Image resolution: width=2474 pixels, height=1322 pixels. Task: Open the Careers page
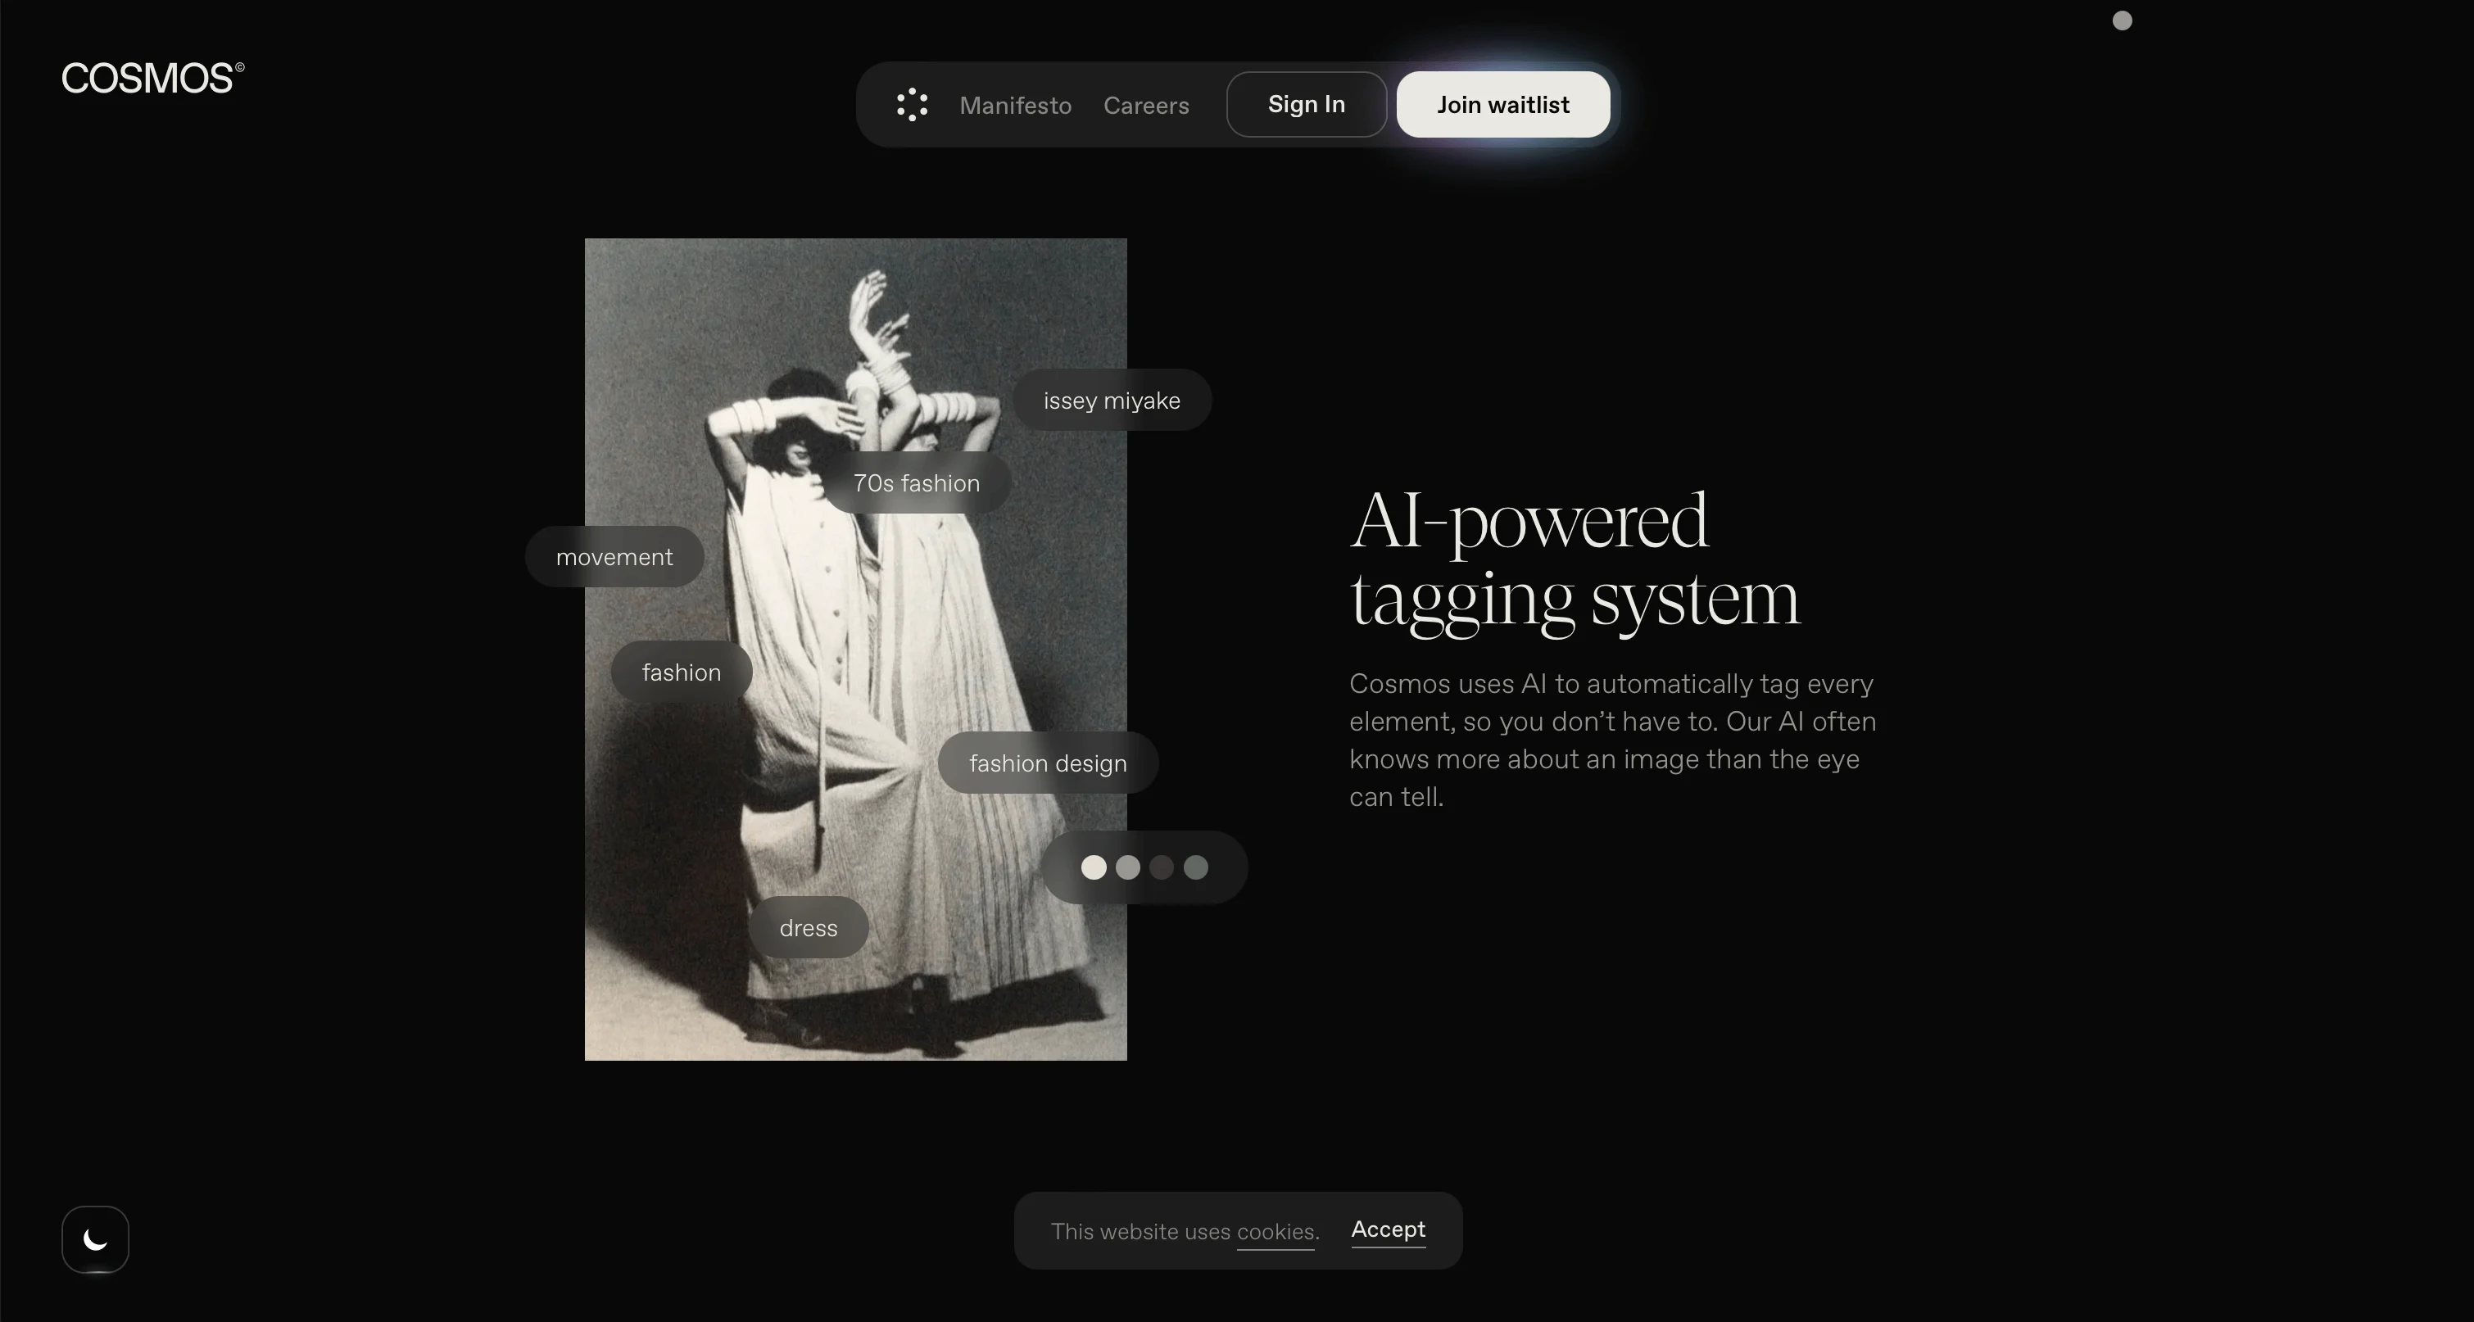coord(1146,106)
